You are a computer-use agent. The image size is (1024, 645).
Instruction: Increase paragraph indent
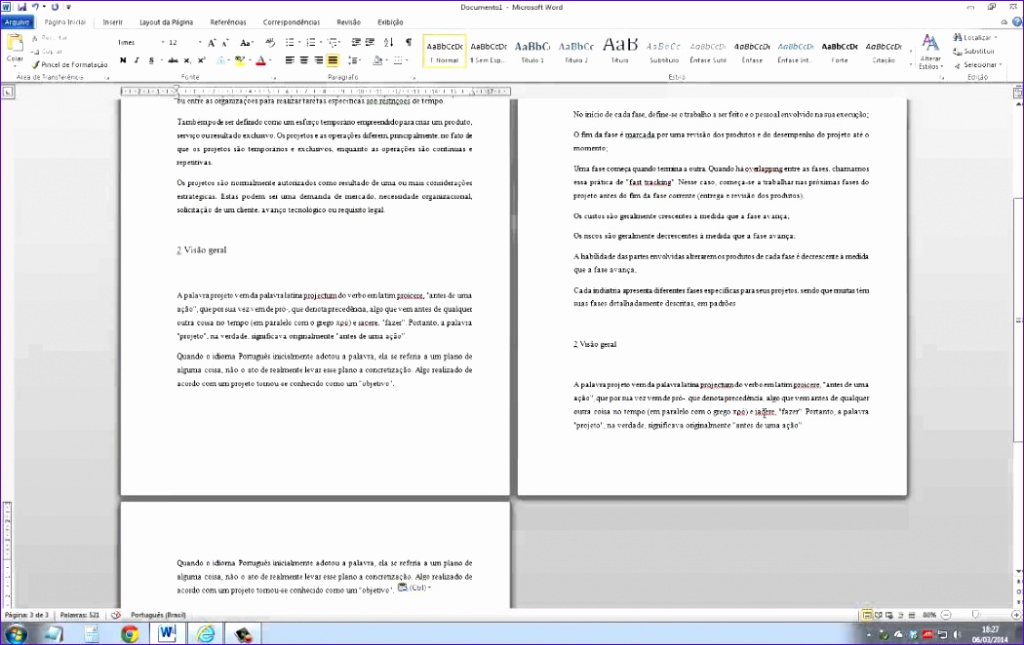(x=371, y=43)
